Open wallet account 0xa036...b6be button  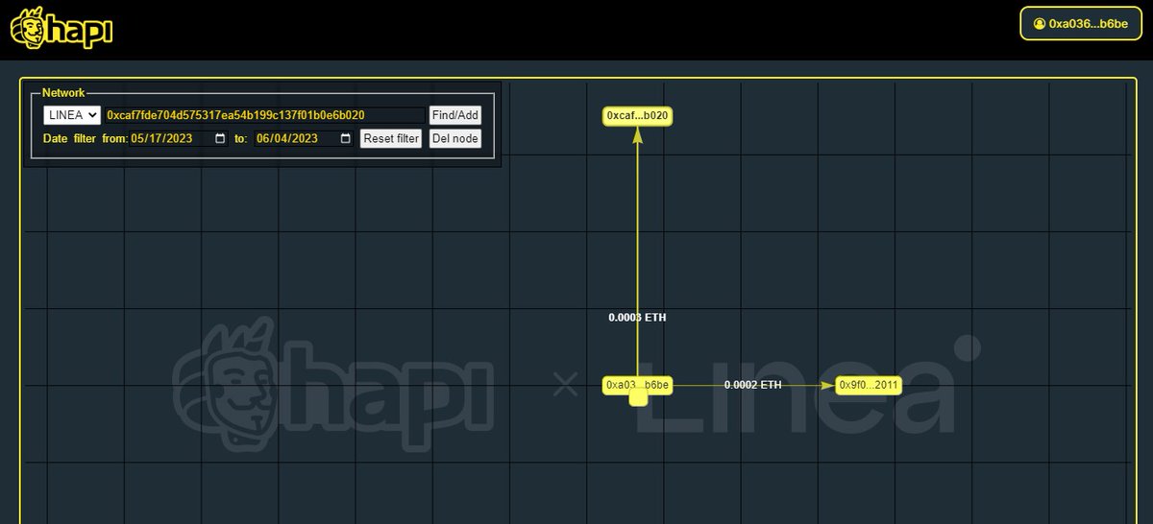1080,23
